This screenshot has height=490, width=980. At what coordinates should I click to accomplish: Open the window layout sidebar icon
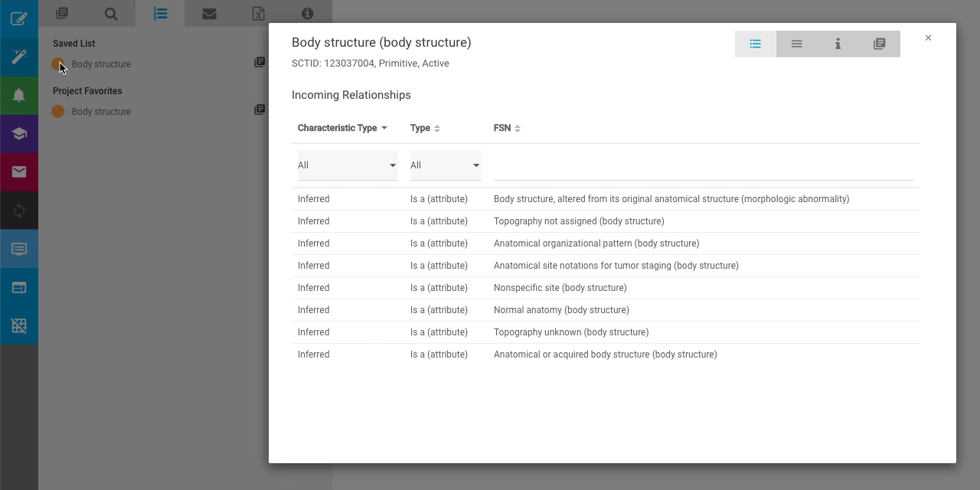point(19,287)
